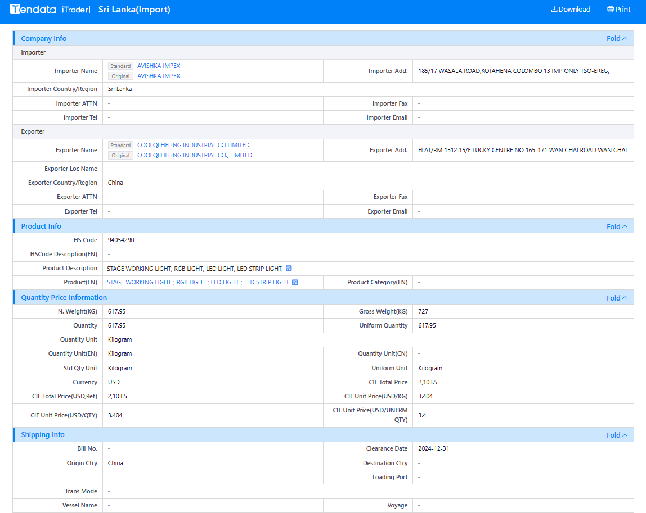The image size is (646, 513).
Task: Click the iTrader label in header
Action: [x=75, y=10]
